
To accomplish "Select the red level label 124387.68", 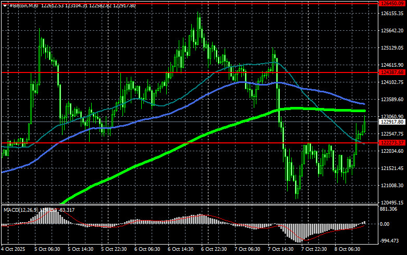I will (x=392, y=72).
